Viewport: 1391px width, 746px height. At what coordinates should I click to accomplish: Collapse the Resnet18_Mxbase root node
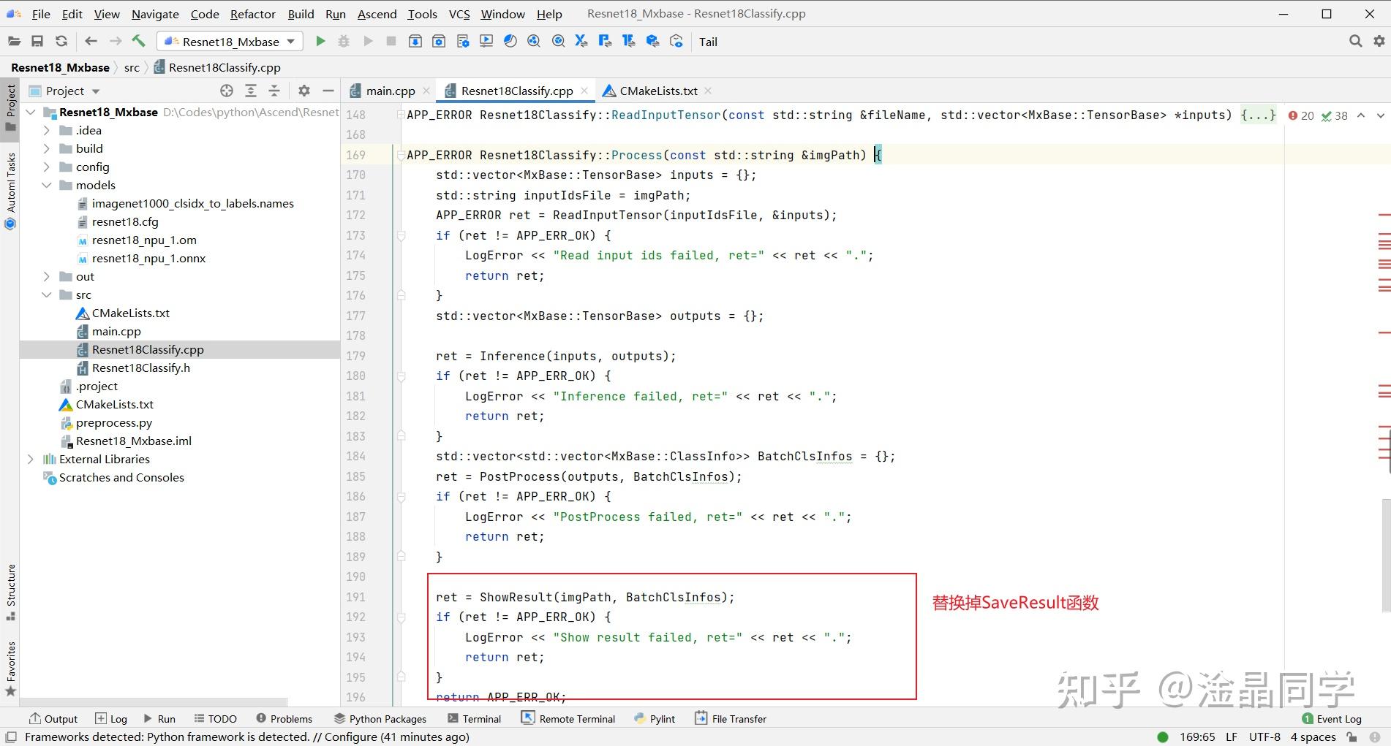coord(31,112)
